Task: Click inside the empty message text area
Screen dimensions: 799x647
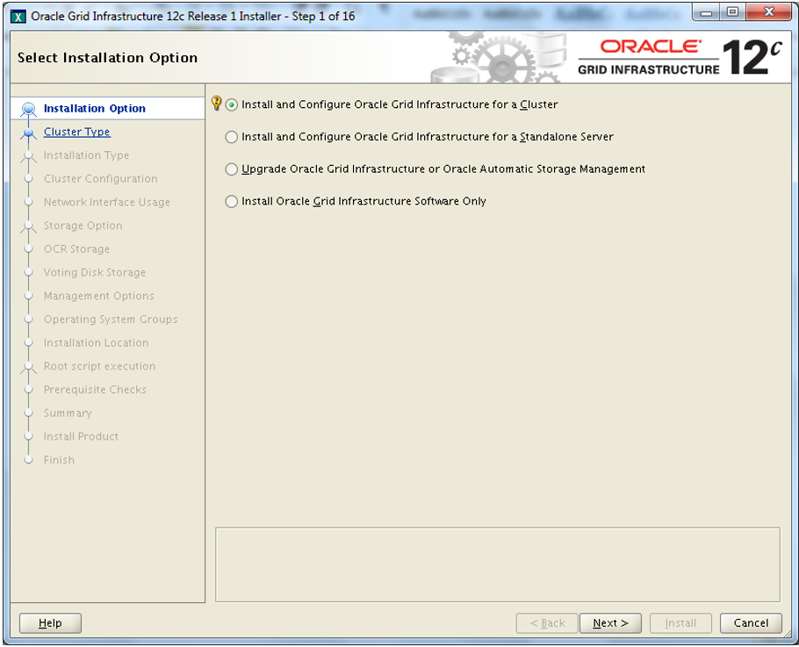Action: click(498, 564)
